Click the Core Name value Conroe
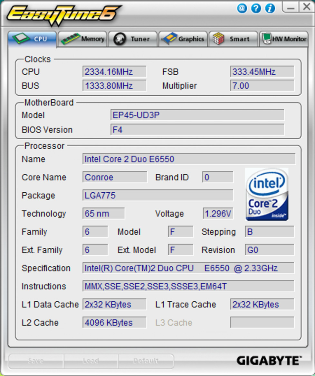Image resolution: width=315 pixels, height=376 pixels. [x=115, y=177]
